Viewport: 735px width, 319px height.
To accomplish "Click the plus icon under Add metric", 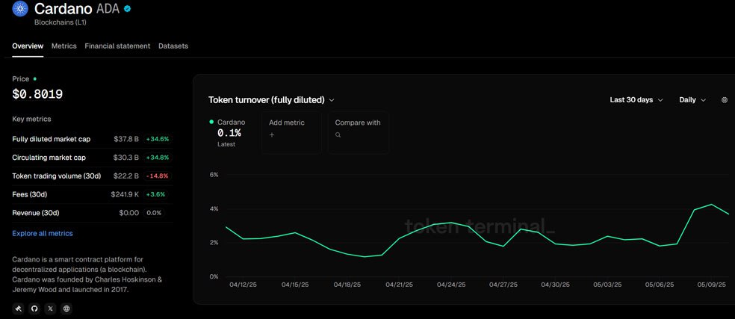I will click(x=272, y=135).
